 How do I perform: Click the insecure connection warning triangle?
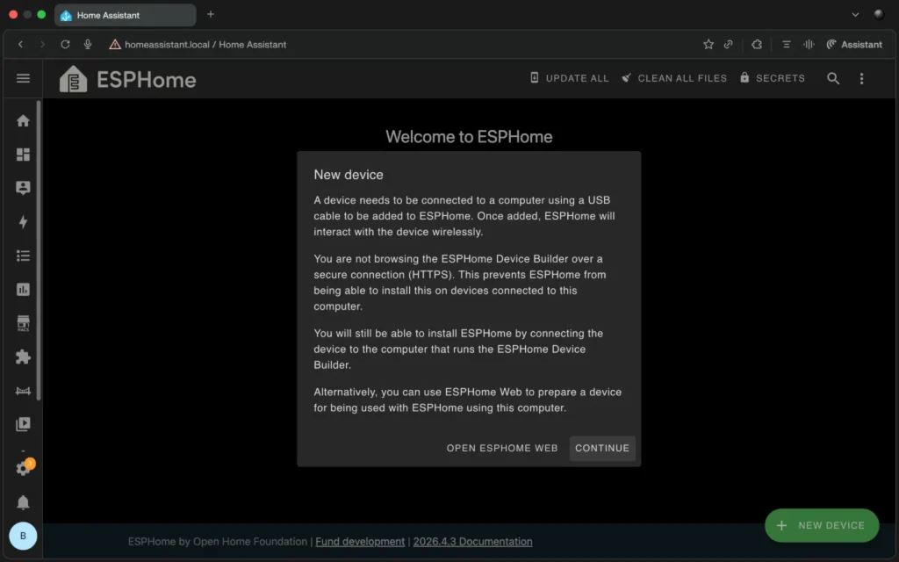point(115,44)
